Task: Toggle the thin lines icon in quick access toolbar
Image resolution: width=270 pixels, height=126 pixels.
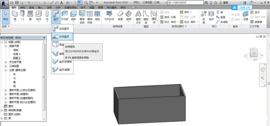Action: click(80, 3)
